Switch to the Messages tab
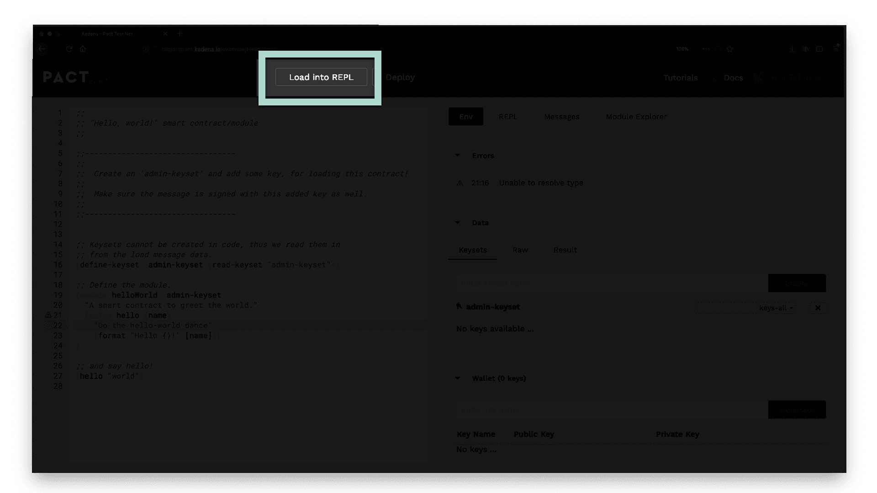 click(x=562, y=116)
